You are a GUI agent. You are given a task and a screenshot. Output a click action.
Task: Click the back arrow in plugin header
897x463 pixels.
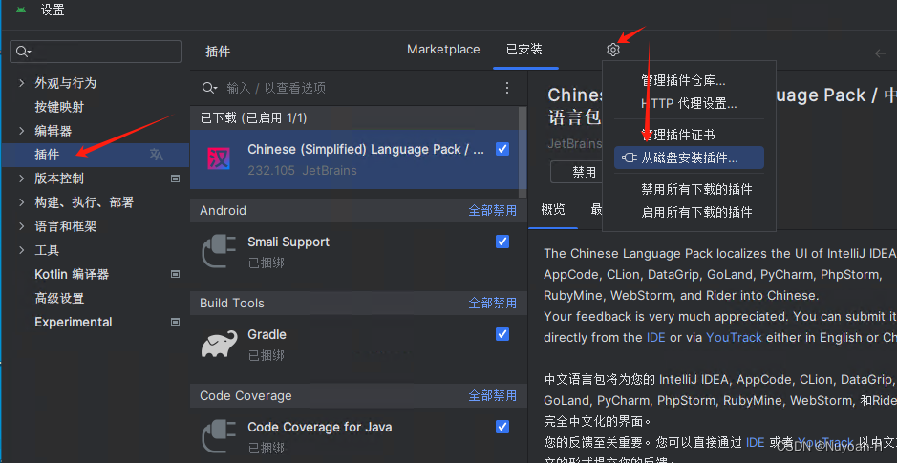881,53
